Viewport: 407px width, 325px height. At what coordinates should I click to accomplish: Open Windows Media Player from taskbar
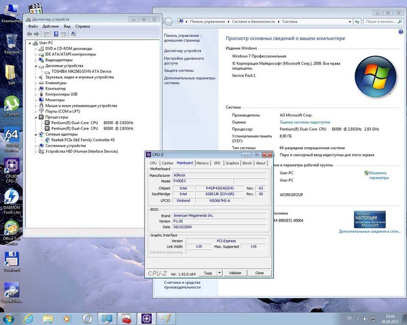point(67,318)
